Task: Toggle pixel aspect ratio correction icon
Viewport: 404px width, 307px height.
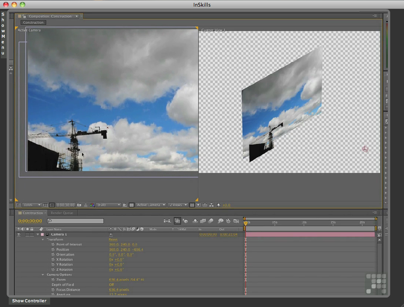Action: [192, 205]
